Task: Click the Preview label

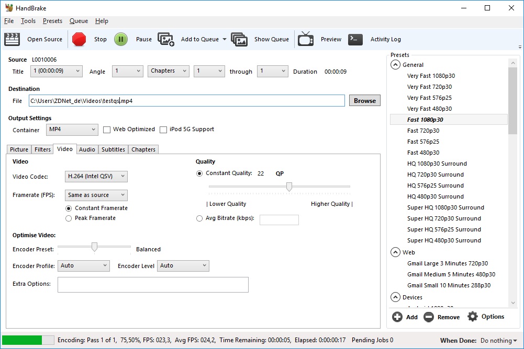Action: (x=331, y=39)
